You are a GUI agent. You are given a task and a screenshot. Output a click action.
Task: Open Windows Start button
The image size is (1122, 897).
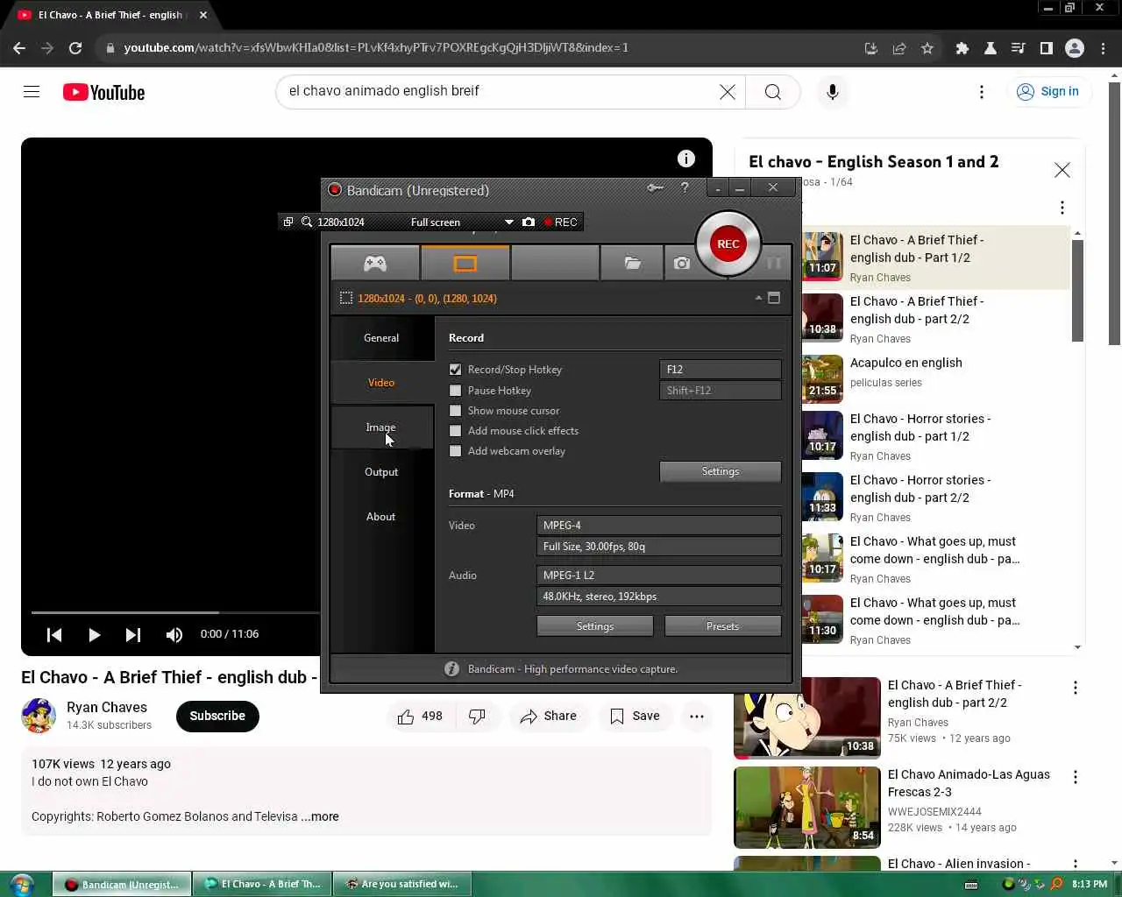[21, 884]
